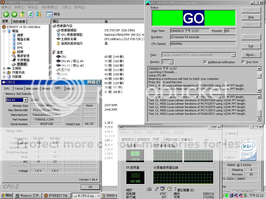Expand the 主機板 tree node
The height and width of the screenshot is (199, 266).
point(4,68)
